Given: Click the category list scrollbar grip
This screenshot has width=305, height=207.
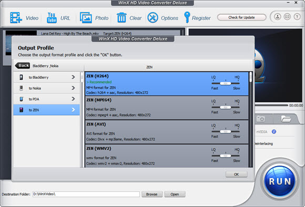Looking at the screenshot, I should 82,77.
